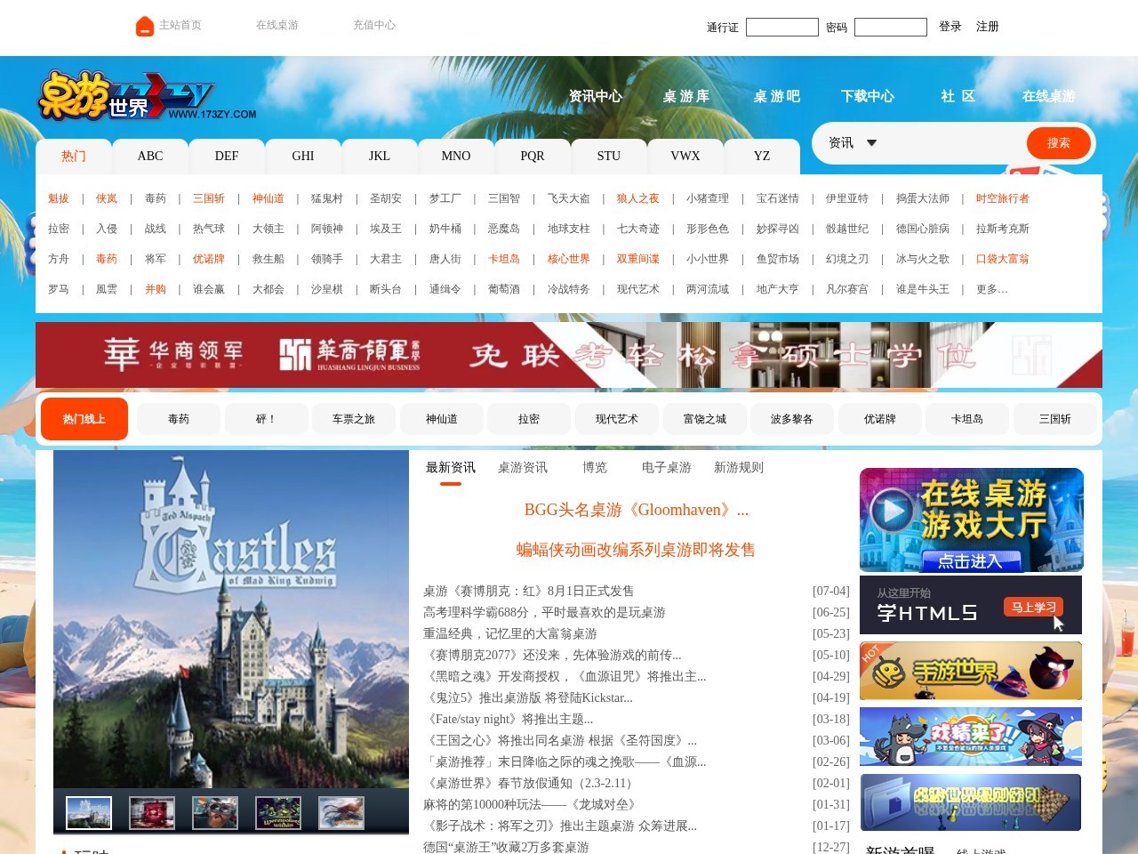Select the 热门 alphabet tab
The width and height of the screenshot is (1138, 854).
pos(74,157)
